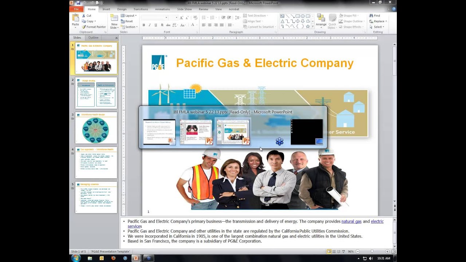466x262 pixels.
Task: Open the Font name combo box
Action: click(154, 17)
